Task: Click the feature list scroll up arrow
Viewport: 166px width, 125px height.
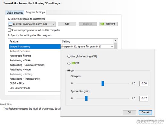Action: [x=116, y=41]
